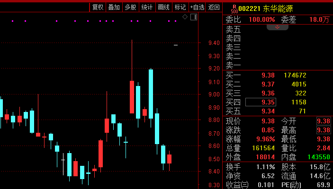Click the 买四 volume 1158
The width and height of the screenshot is (333, 189).
point(299,102)
